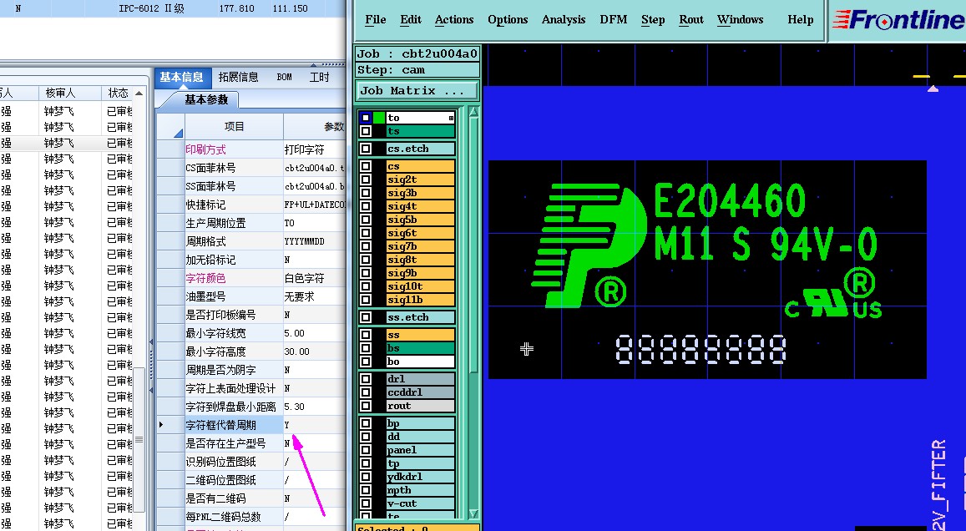Click layer list scroll up arrow
This screenshot has width=966, height=531.
coord(473,112)
